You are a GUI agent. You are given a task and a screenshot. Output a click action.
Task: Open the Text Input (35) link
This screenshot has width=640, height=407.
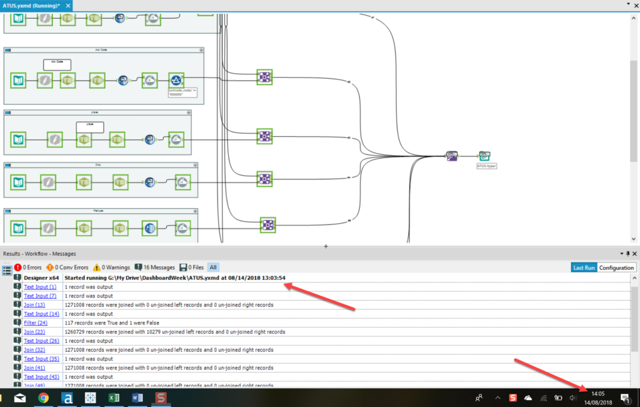[x=41, y=359]
